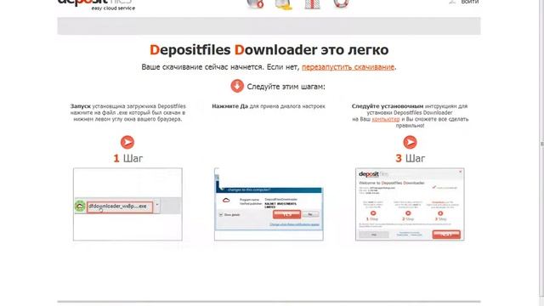Click the "1 Шаг" label
This screenshot has height=306, width=544.
pyautogui.click(x=128, y=159)
